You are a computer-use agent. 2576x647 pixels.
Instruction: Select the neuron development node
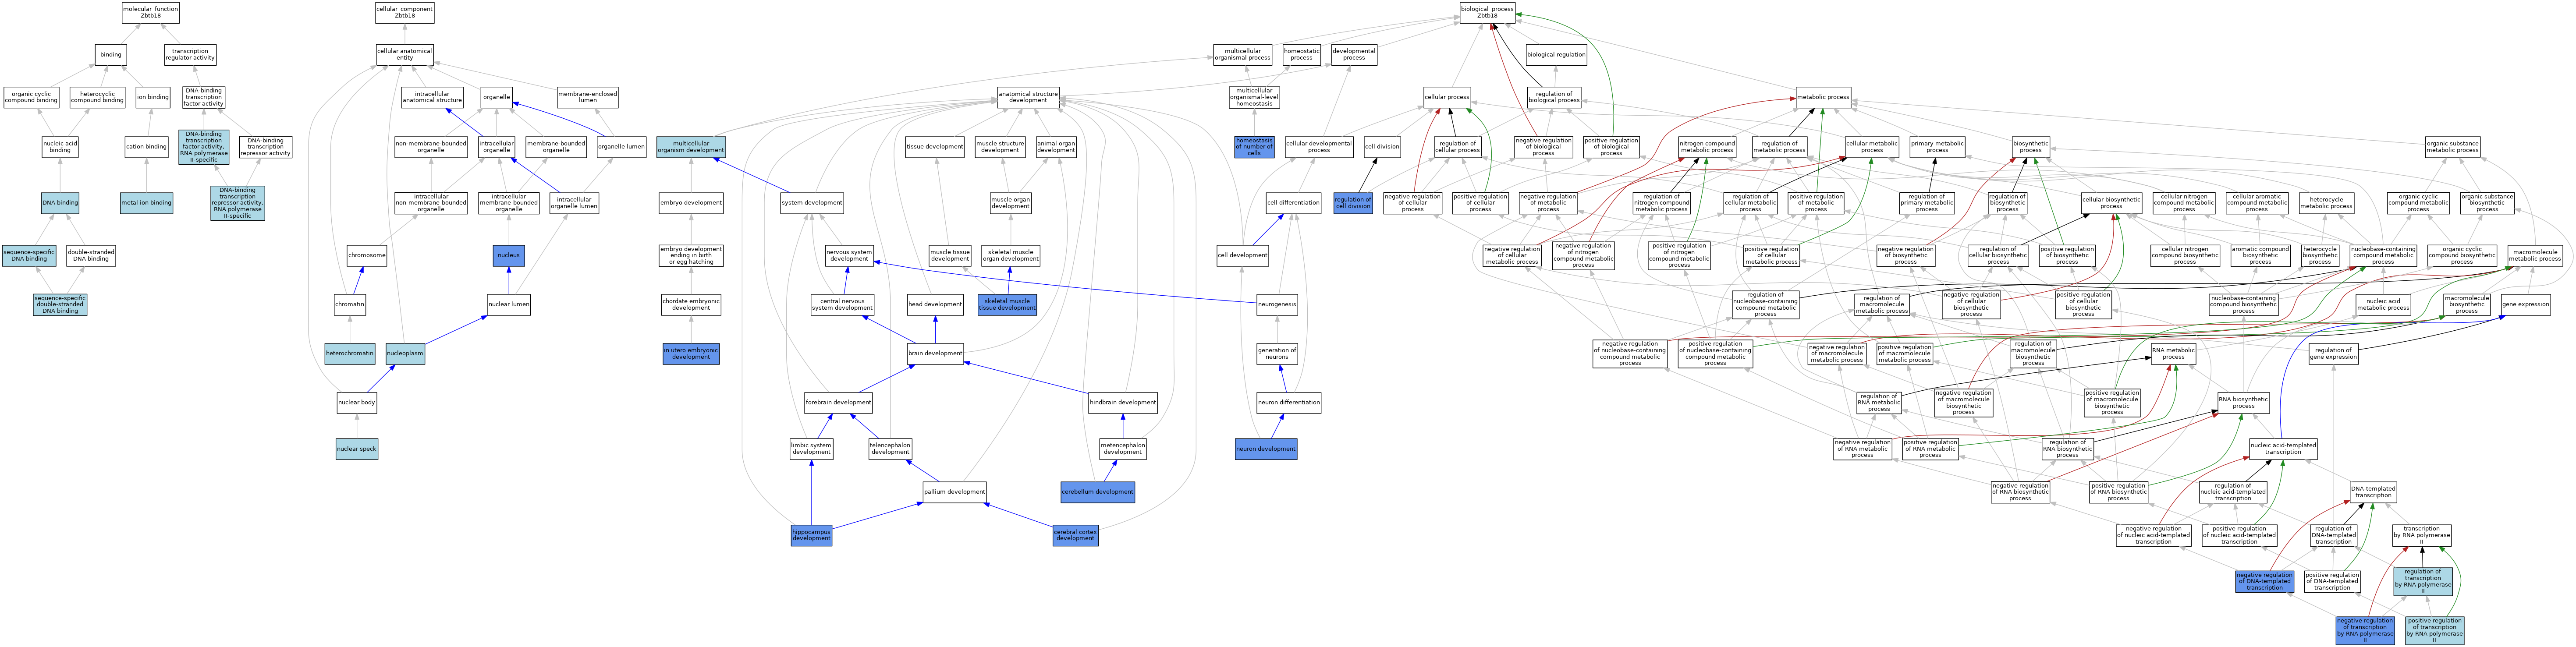(1266, 449)
